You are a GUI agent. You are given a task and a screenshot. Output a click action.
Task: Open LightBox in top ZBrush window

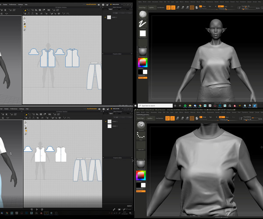pyautogui.click(x=151, y=7)
